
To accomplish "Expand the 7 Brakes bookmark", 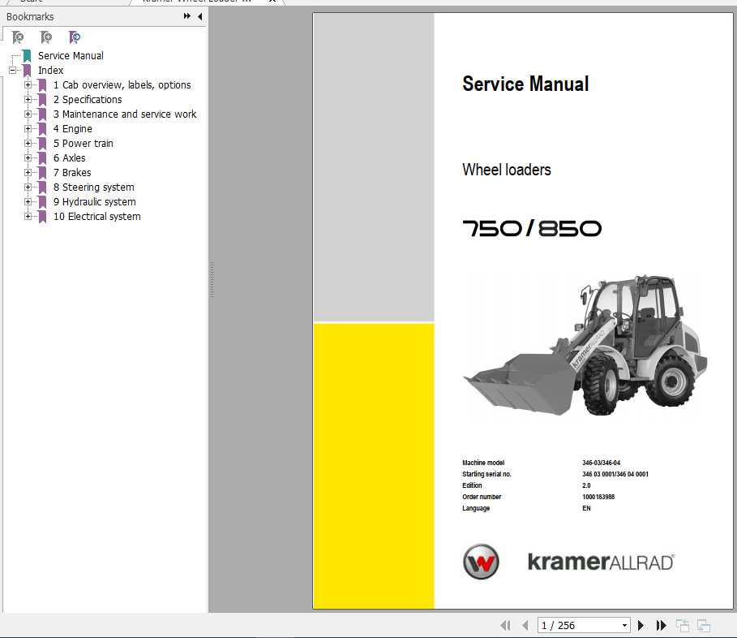I will click(x=28, y=173).
